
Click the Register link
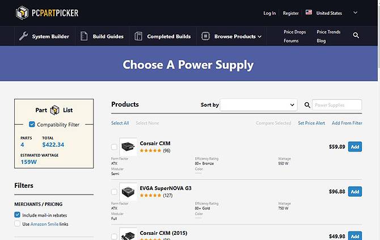coord(290,13)
